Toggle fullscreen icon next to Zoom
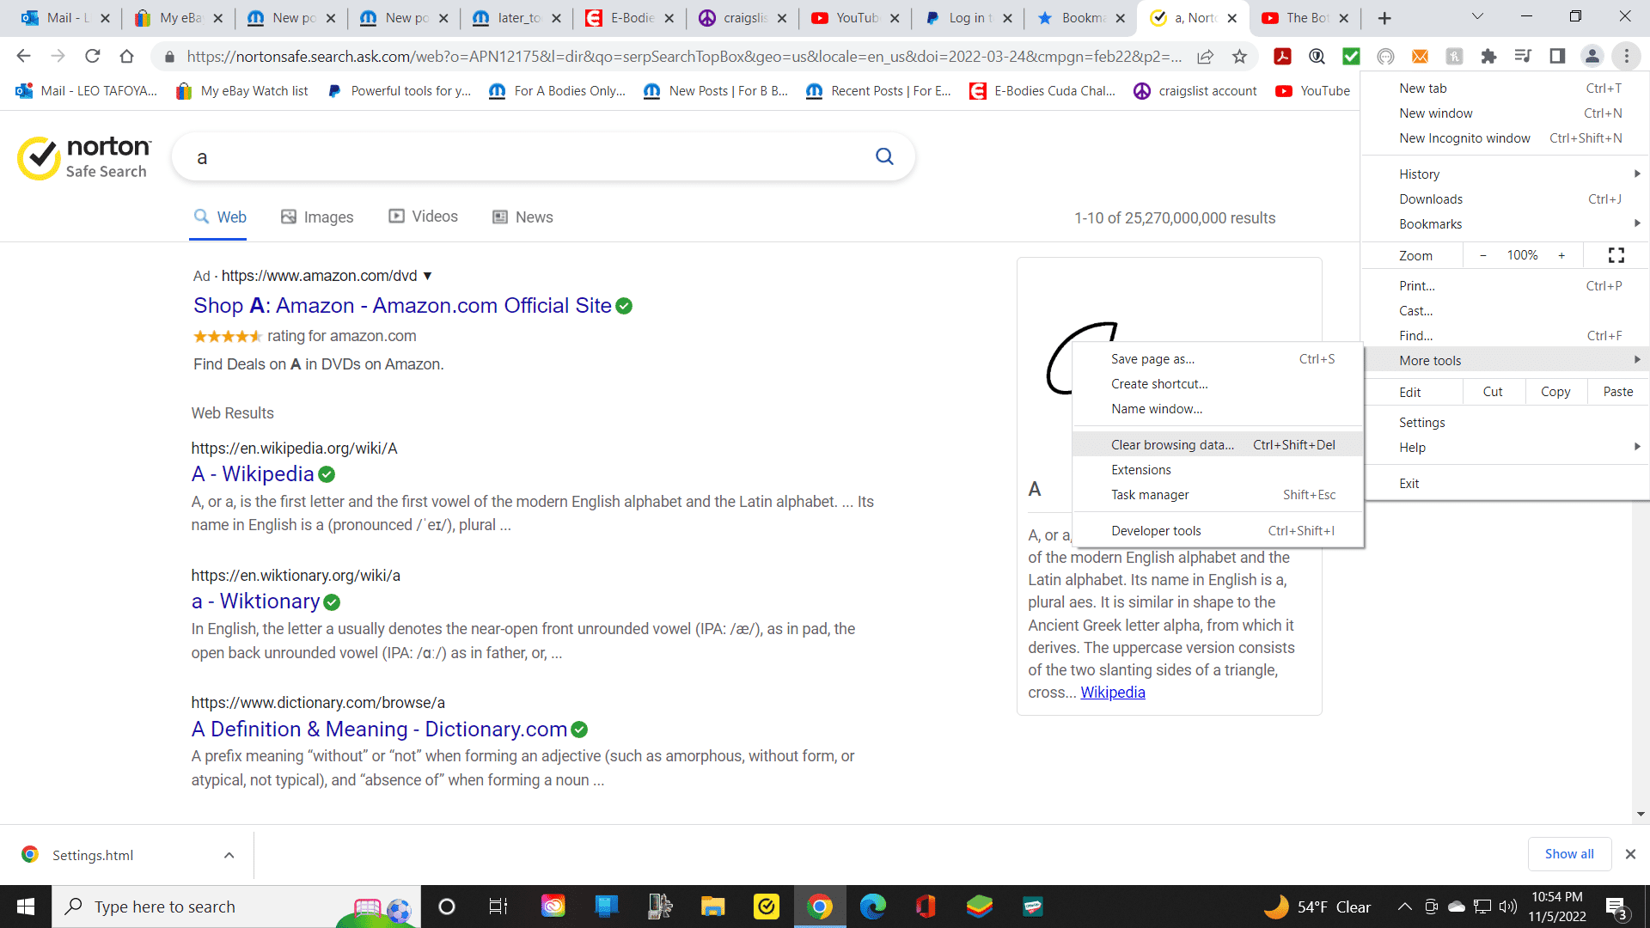The image size is (1650, 928). (1616, 255)
